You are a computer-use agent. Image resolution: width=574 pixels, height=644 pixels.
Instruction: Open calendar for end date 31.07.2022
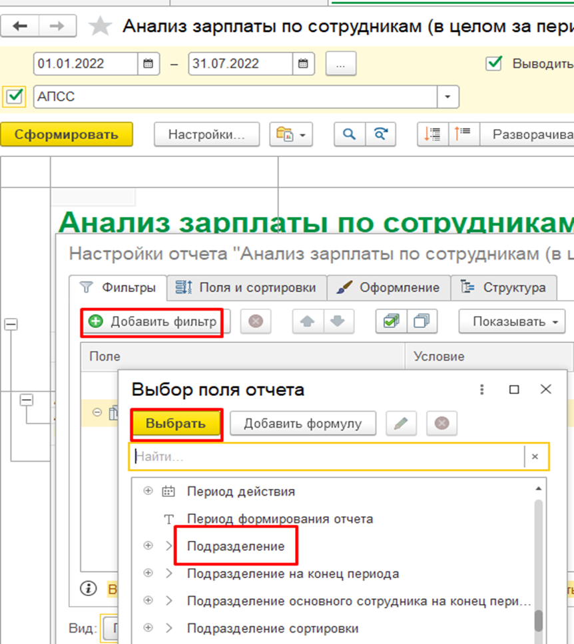pos(302,64)
